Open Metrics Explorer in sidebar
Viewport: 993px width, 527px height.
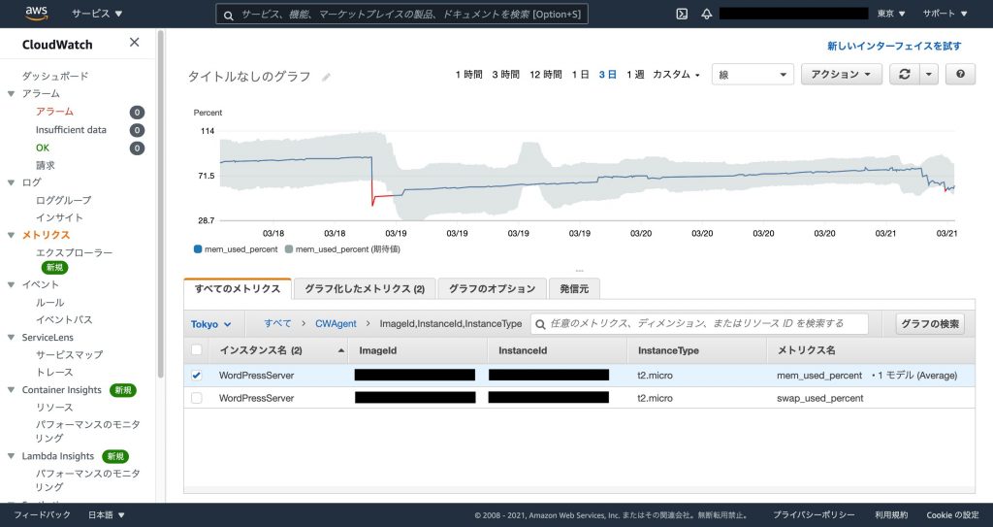tap(74, 252)
